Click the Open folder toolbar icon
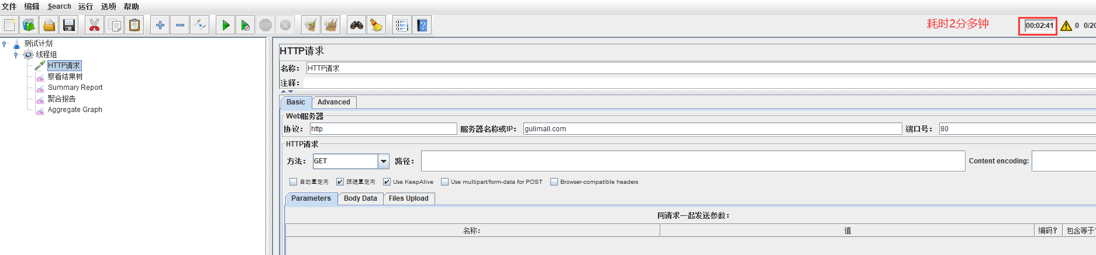 click(49, 25)
